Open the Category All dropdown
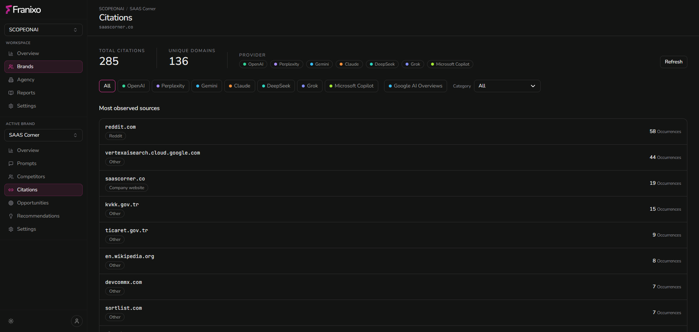Viewport: 699px width, 332px height. click(x=507, y=86)
